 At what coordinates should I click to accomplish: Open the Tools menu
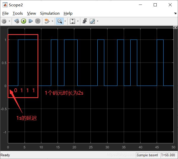[17, 13]
